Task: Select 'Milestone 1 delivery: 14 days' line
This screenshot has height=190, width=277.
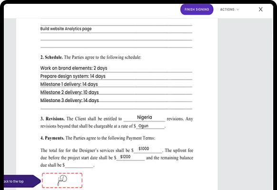Action: (116, 84)
